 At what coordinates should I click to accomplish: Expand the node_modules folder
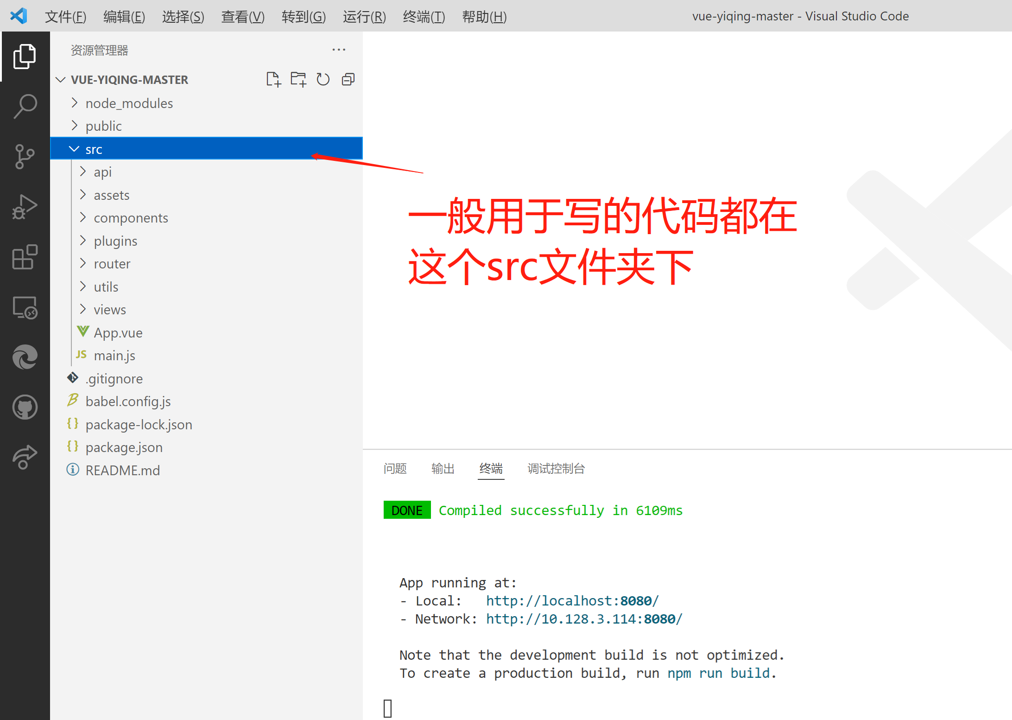tap(129, 103)
